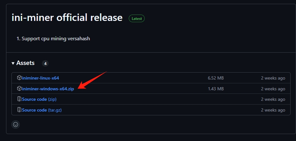Click the Assets heading label
The image size is (296, 141).
pyautogui.click(x=25, y=63)
